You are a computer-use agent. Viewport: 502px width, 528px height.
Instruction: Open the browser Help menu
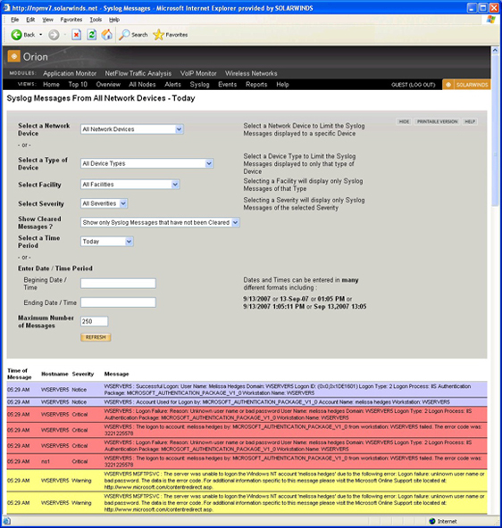(x=114, y=20)
